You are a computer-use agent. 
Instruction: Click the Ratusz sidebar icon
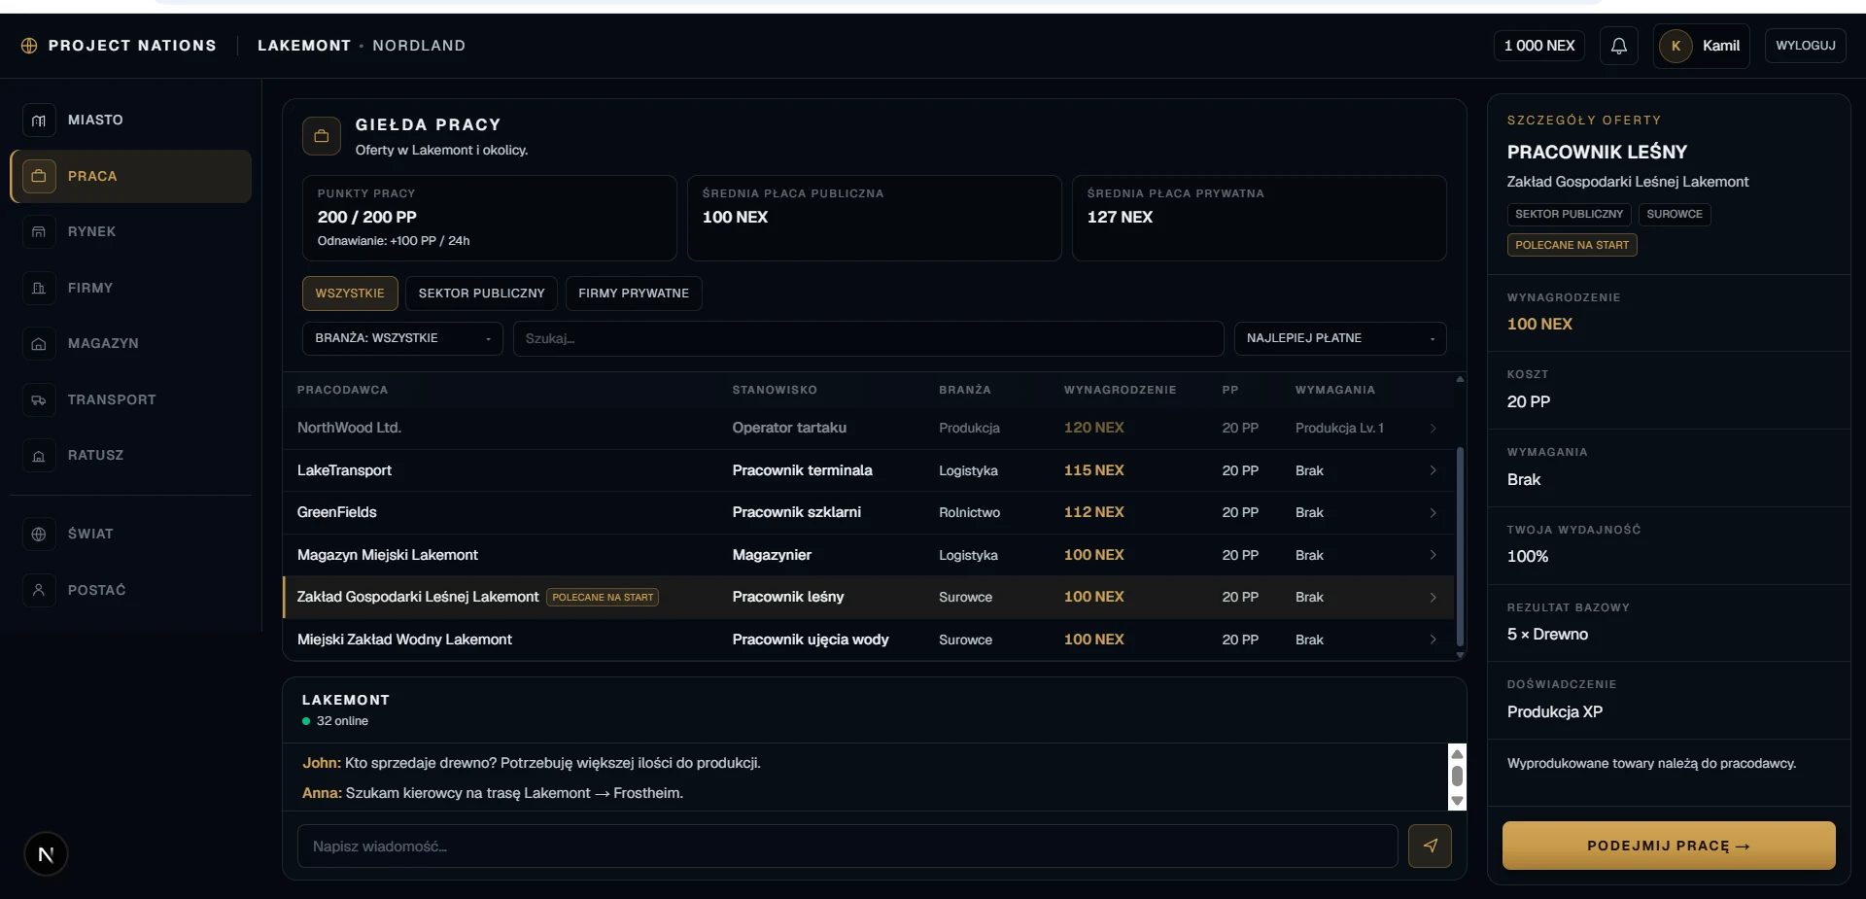click(39, 456)
